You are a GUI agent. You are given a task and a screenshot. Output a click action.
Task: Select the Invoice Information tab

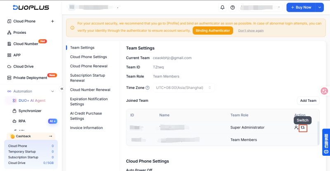(86, 128)
